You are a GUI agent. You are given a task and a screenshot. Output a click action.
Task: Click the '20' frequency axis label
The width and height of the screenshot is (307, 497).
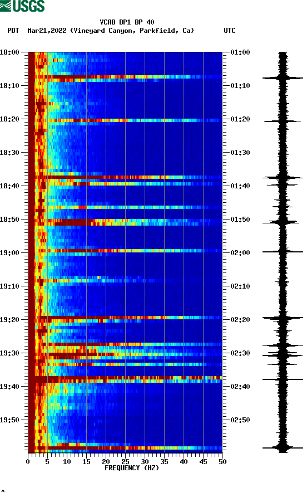pyautogui.click(x=106, y=462)
